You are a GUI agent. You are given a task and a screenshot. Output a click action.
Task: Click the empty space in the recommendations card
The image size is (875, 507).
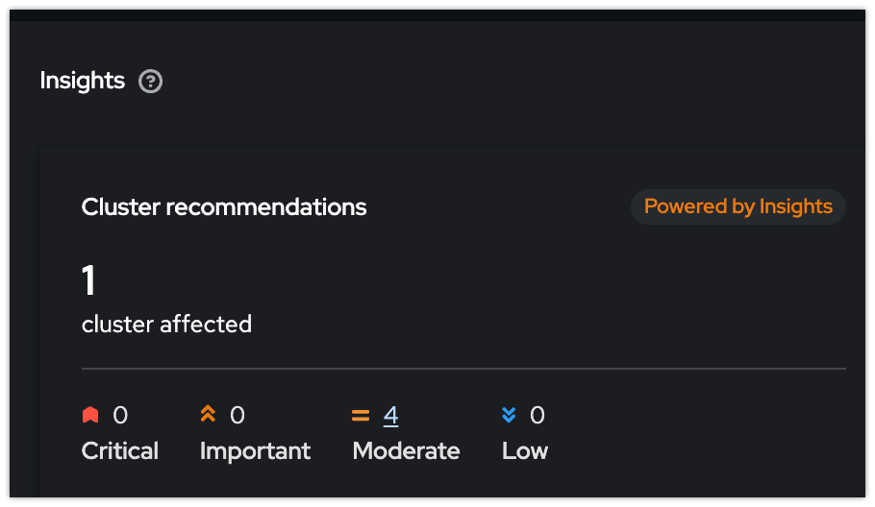577,288
